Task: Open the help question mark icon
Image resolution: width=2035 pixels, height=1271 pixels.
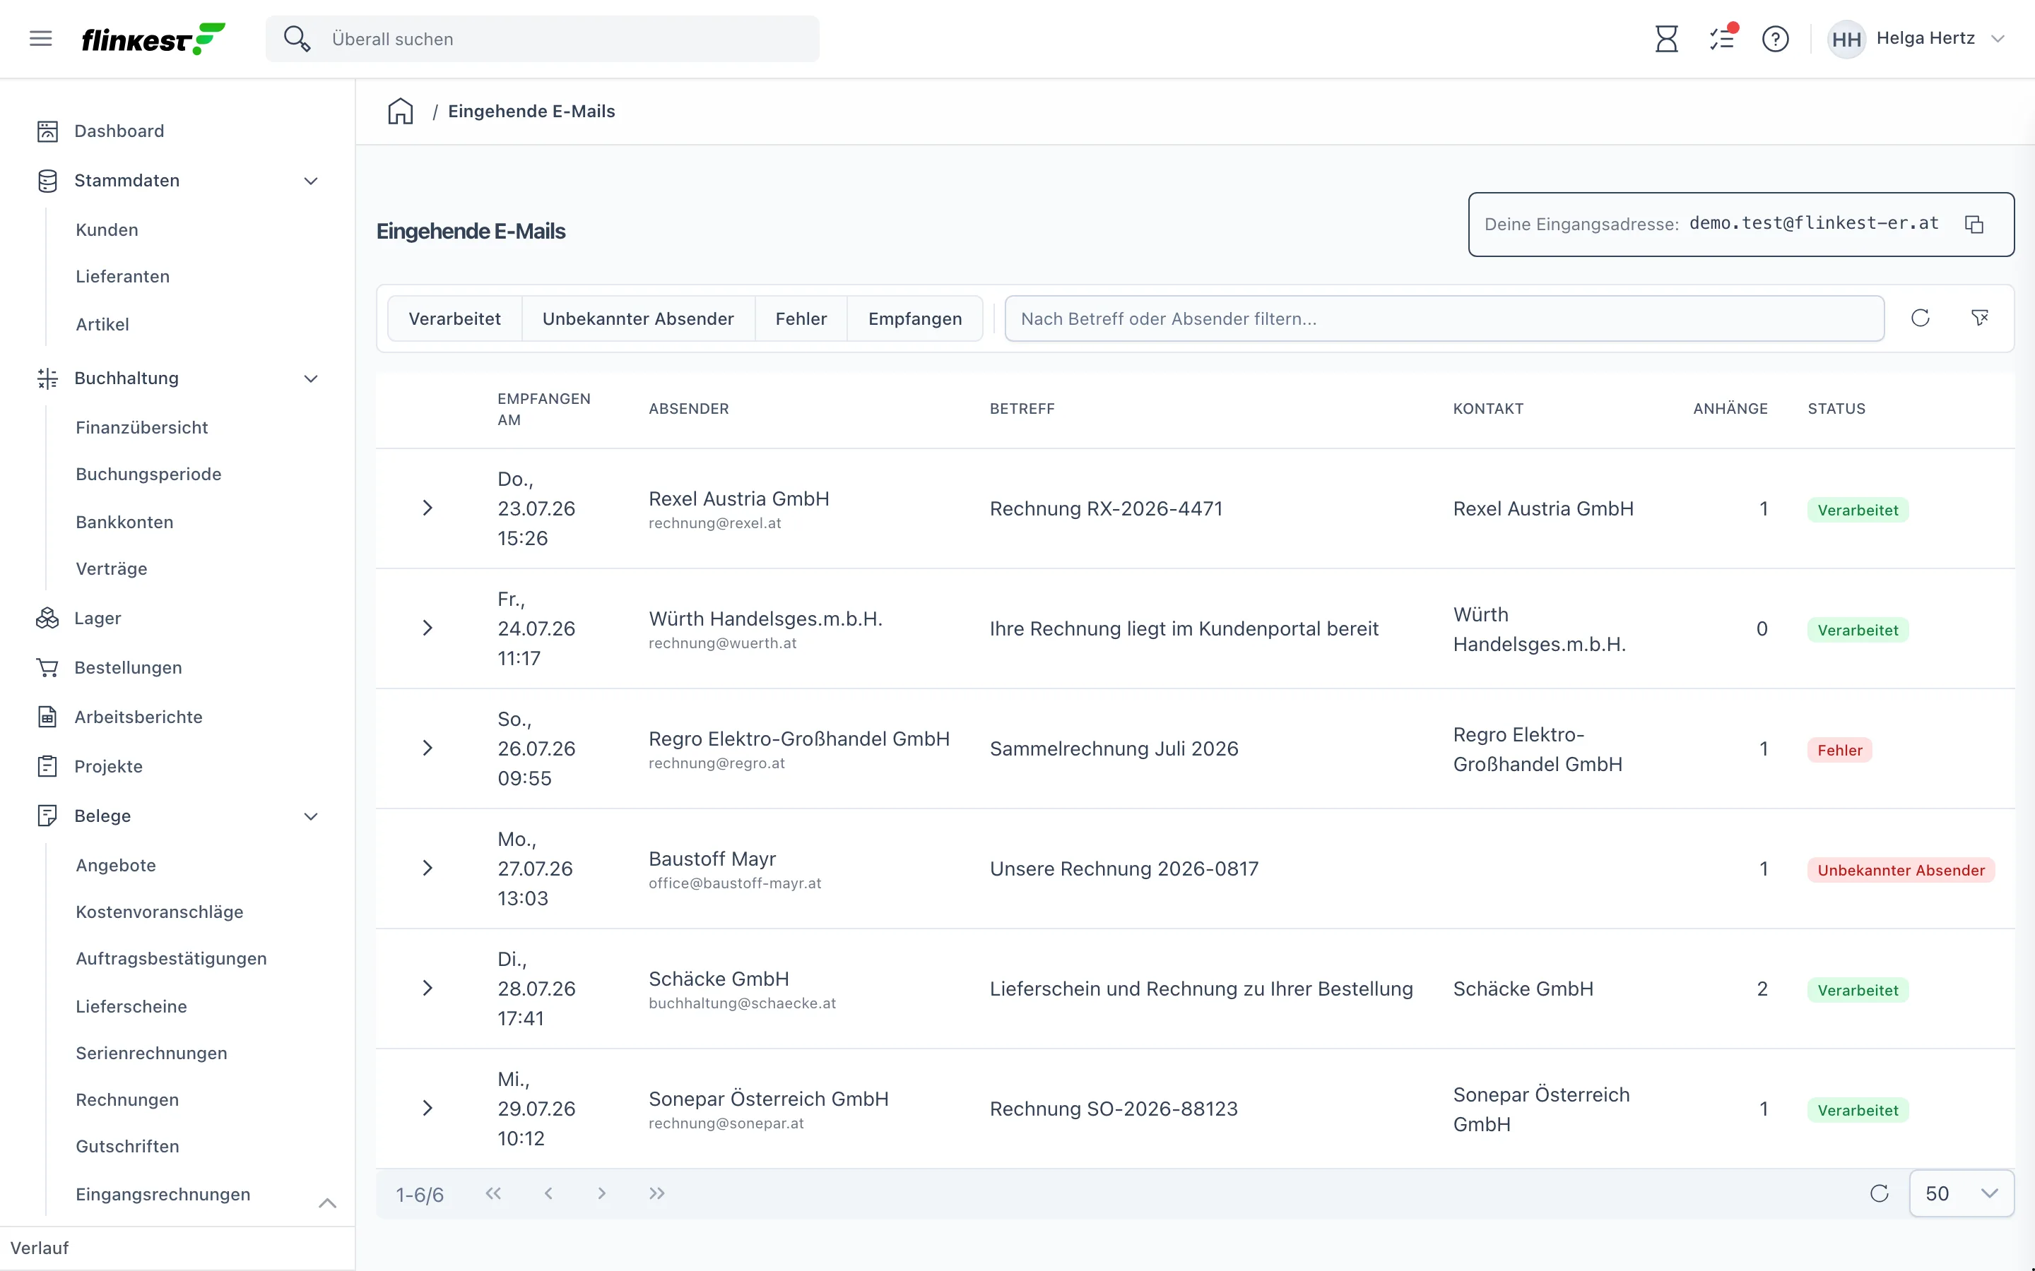Action: tap(1775, 39)
